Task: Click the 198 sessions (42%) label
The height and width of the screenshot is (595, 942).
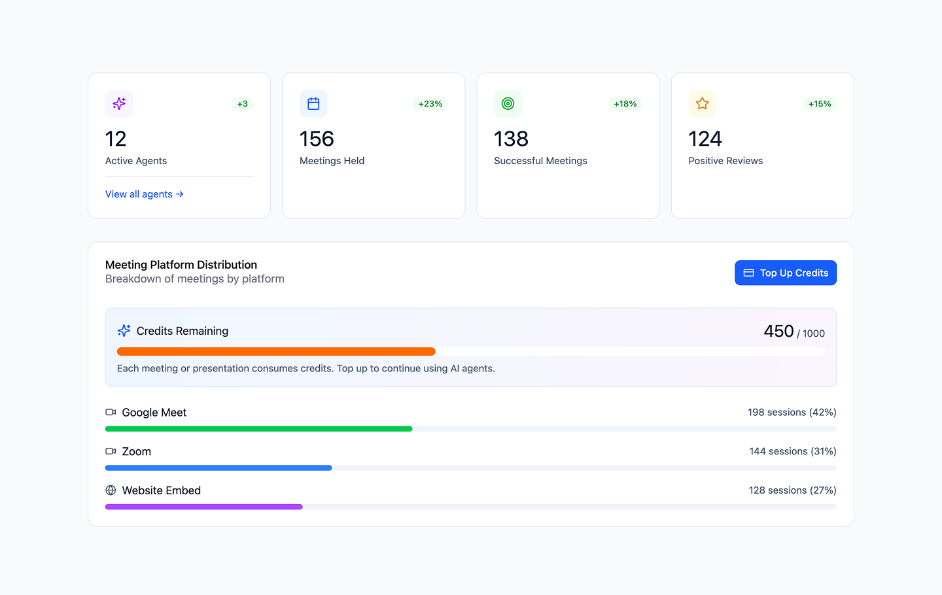Action: coord(792,413)
